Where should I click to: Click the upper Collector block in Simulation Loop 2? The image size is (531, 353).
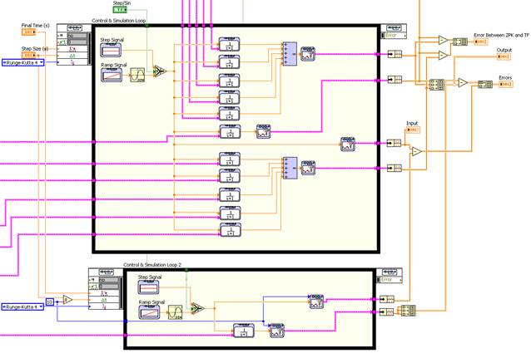click(x=316, y=302)
